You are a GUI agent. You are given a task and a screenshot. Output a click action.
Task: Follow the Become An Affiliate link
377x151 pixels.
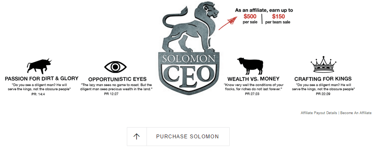(356, 113)
